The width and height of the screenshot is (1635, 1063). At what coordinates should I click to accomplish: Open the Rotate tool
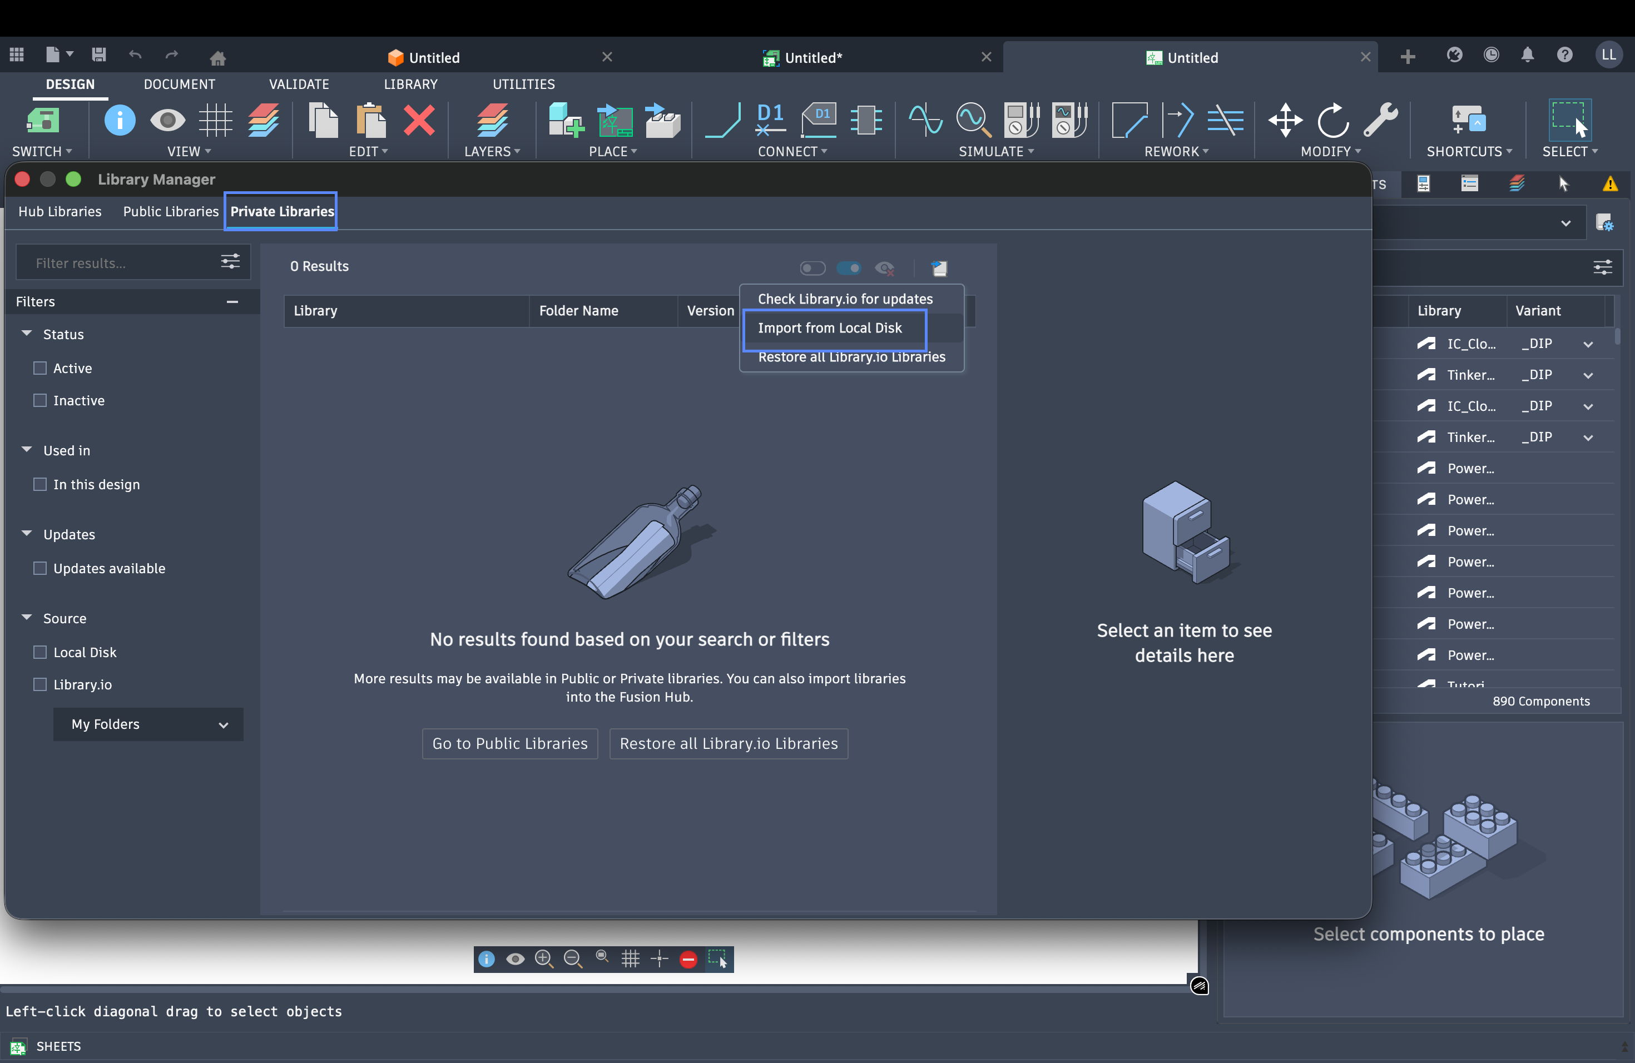(x=1332, y=121)
